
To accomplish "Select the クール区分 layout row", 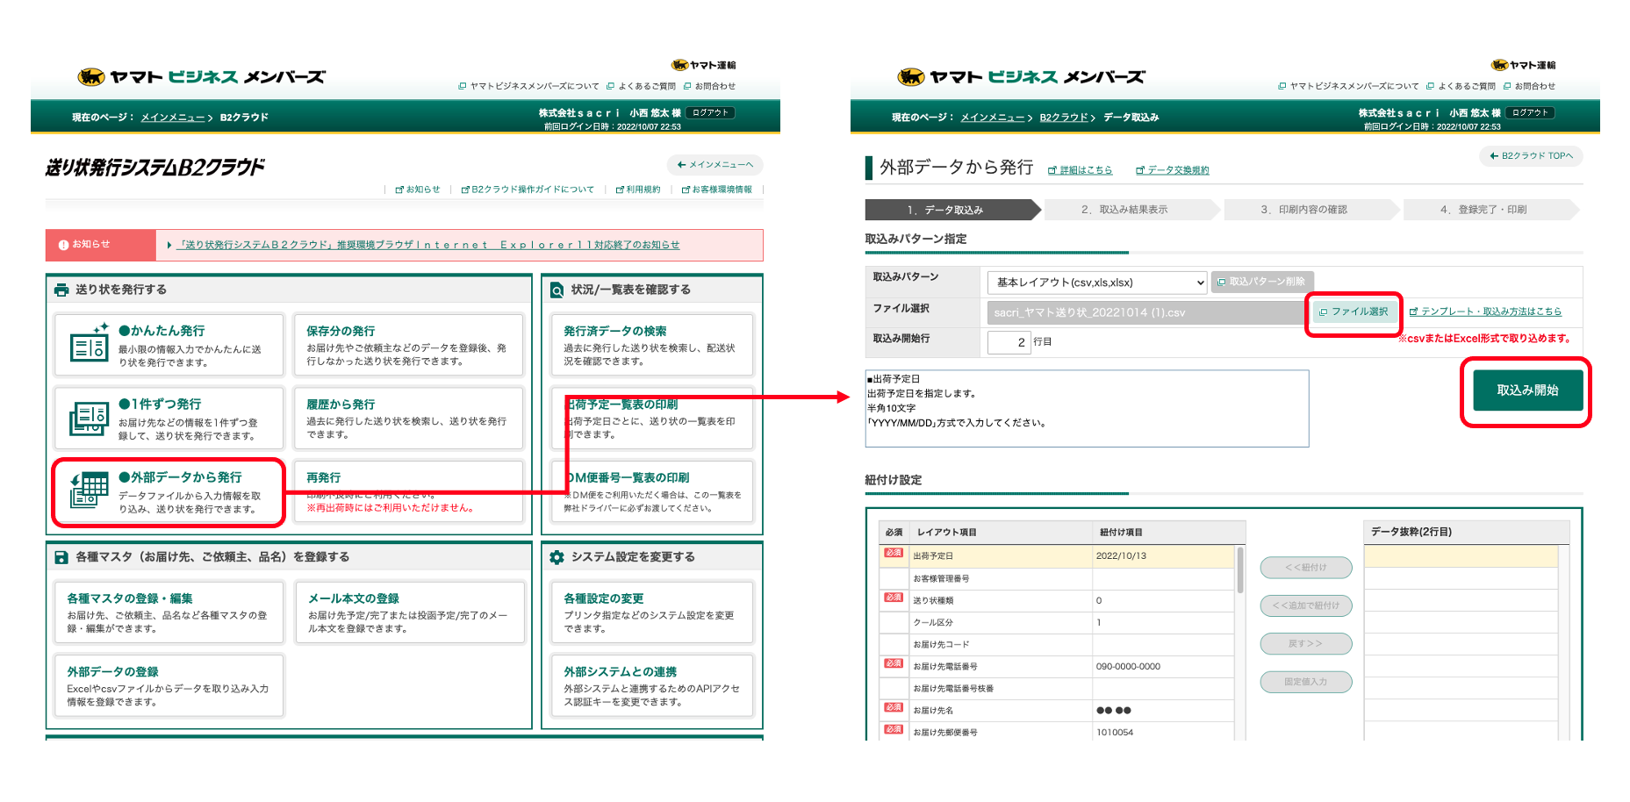I will pos(1058,622).
